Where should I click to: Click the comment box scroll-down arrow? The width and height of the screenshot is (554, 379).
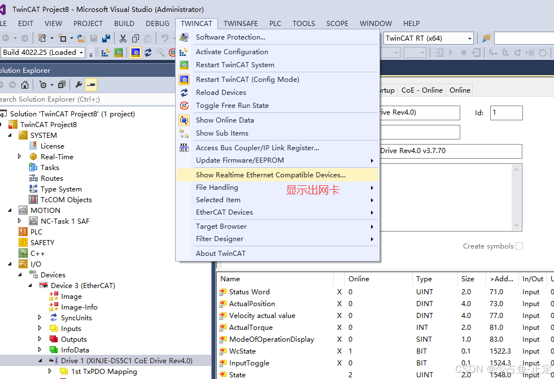pyautogui.click(x=516, y=226)
